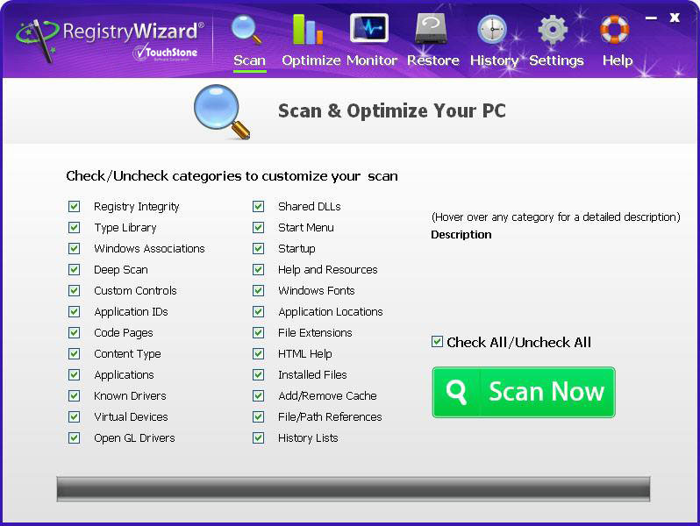Uncheck the Known Drivers checkbox

tap(74, 395)
